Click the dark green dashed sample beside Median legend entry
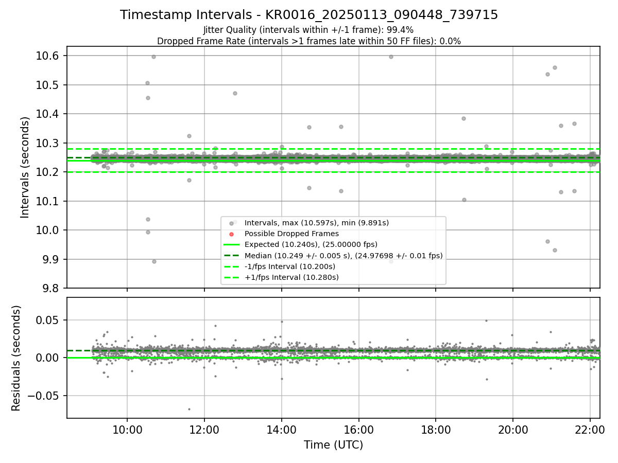This screenshot has height=463, width=618. [x=231, y=256]
